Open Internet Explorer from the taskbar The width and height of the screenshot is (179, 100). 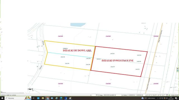tap(56, 98)
